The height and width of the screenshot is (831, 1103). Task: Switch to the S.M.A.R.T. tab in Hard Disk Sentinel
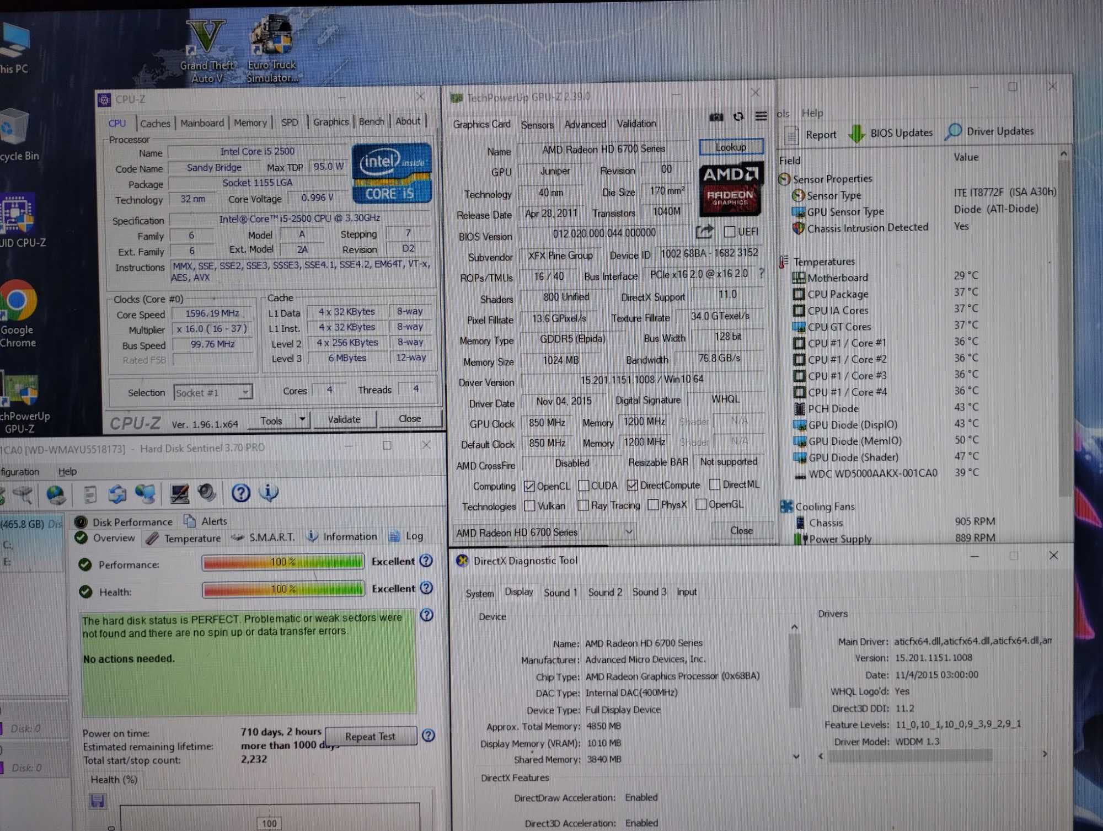coord(264,537)
